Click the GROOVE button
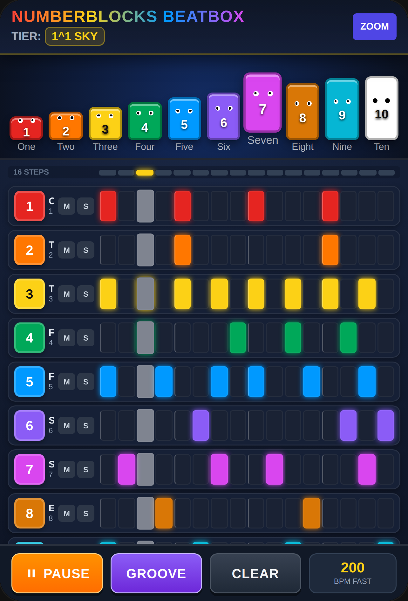This screenshot has width=408, height=601. [156, 573]
